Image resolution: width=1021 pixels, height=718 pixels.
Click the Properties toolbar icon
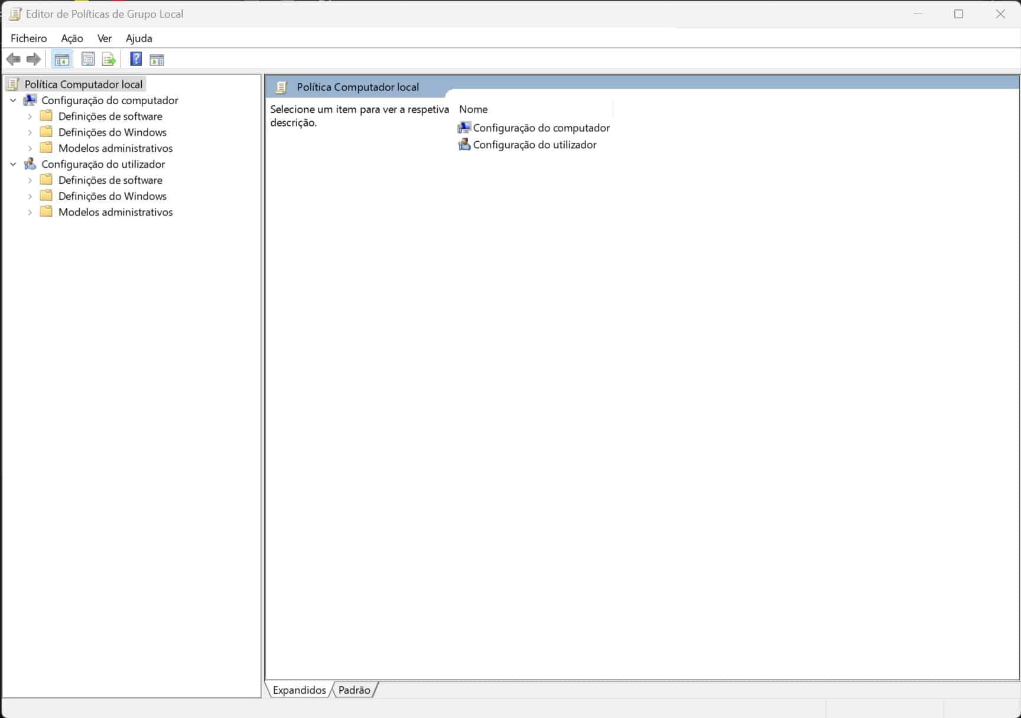pos(88,59)
